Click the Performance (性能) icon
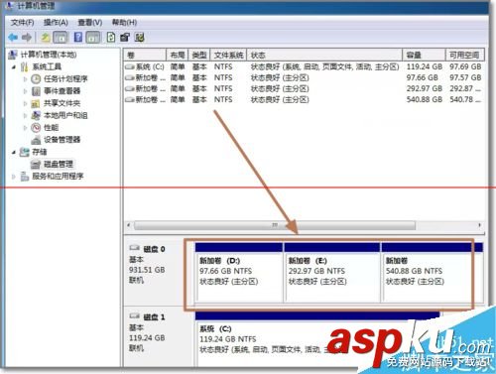This screenshot has width=496, height=374. [x=36, y=128]
